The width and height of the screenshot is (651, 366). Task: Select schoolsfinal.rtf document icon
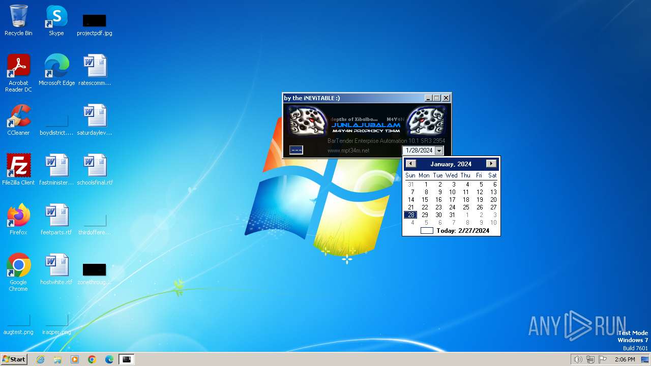[95, 170]
